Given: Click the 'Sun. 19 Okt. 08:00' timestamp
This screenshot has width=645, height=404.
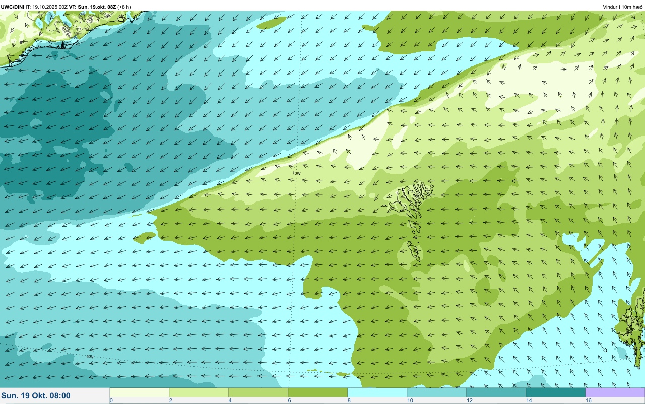Looking at the screenshot, I should click(36, 396).
